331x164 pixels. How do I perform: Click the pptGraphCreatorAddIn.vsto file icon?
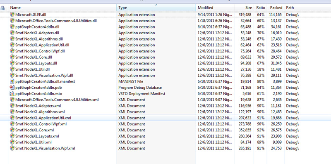[x=12, y=94]
